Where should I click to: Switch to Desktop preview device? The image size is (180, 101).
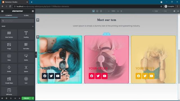(93, 11)
